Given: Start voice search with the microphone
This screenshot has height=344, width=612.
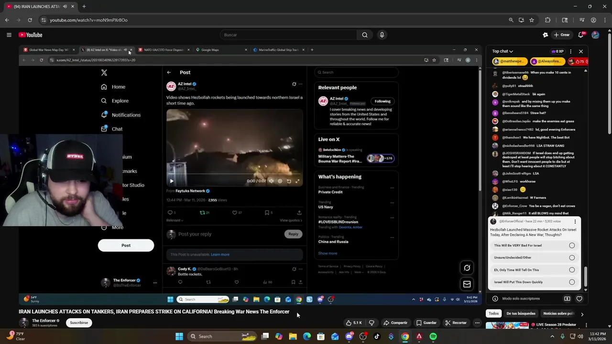Looking at the screenshot, I should pos(382,35).
